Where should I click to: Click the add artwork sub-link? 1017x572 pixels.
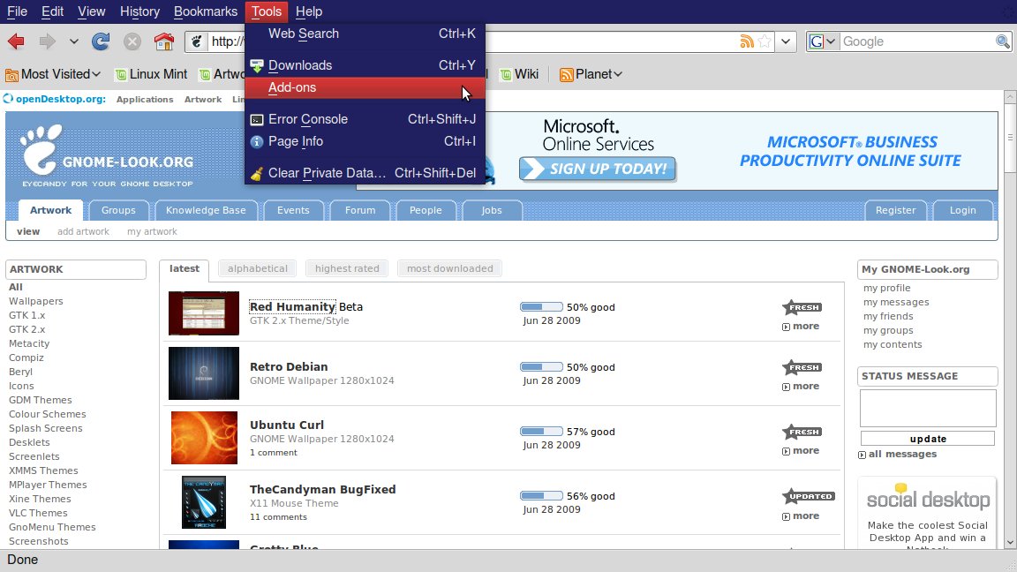[x=83, y=231]
